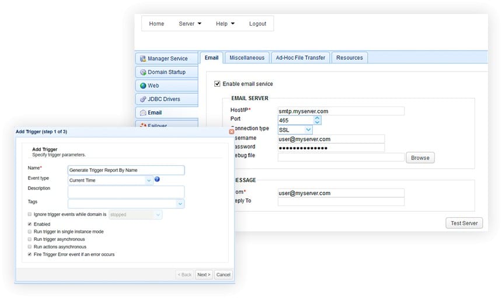Close the Add Trigger dialog
502x298 pixels.
point(232,132)
